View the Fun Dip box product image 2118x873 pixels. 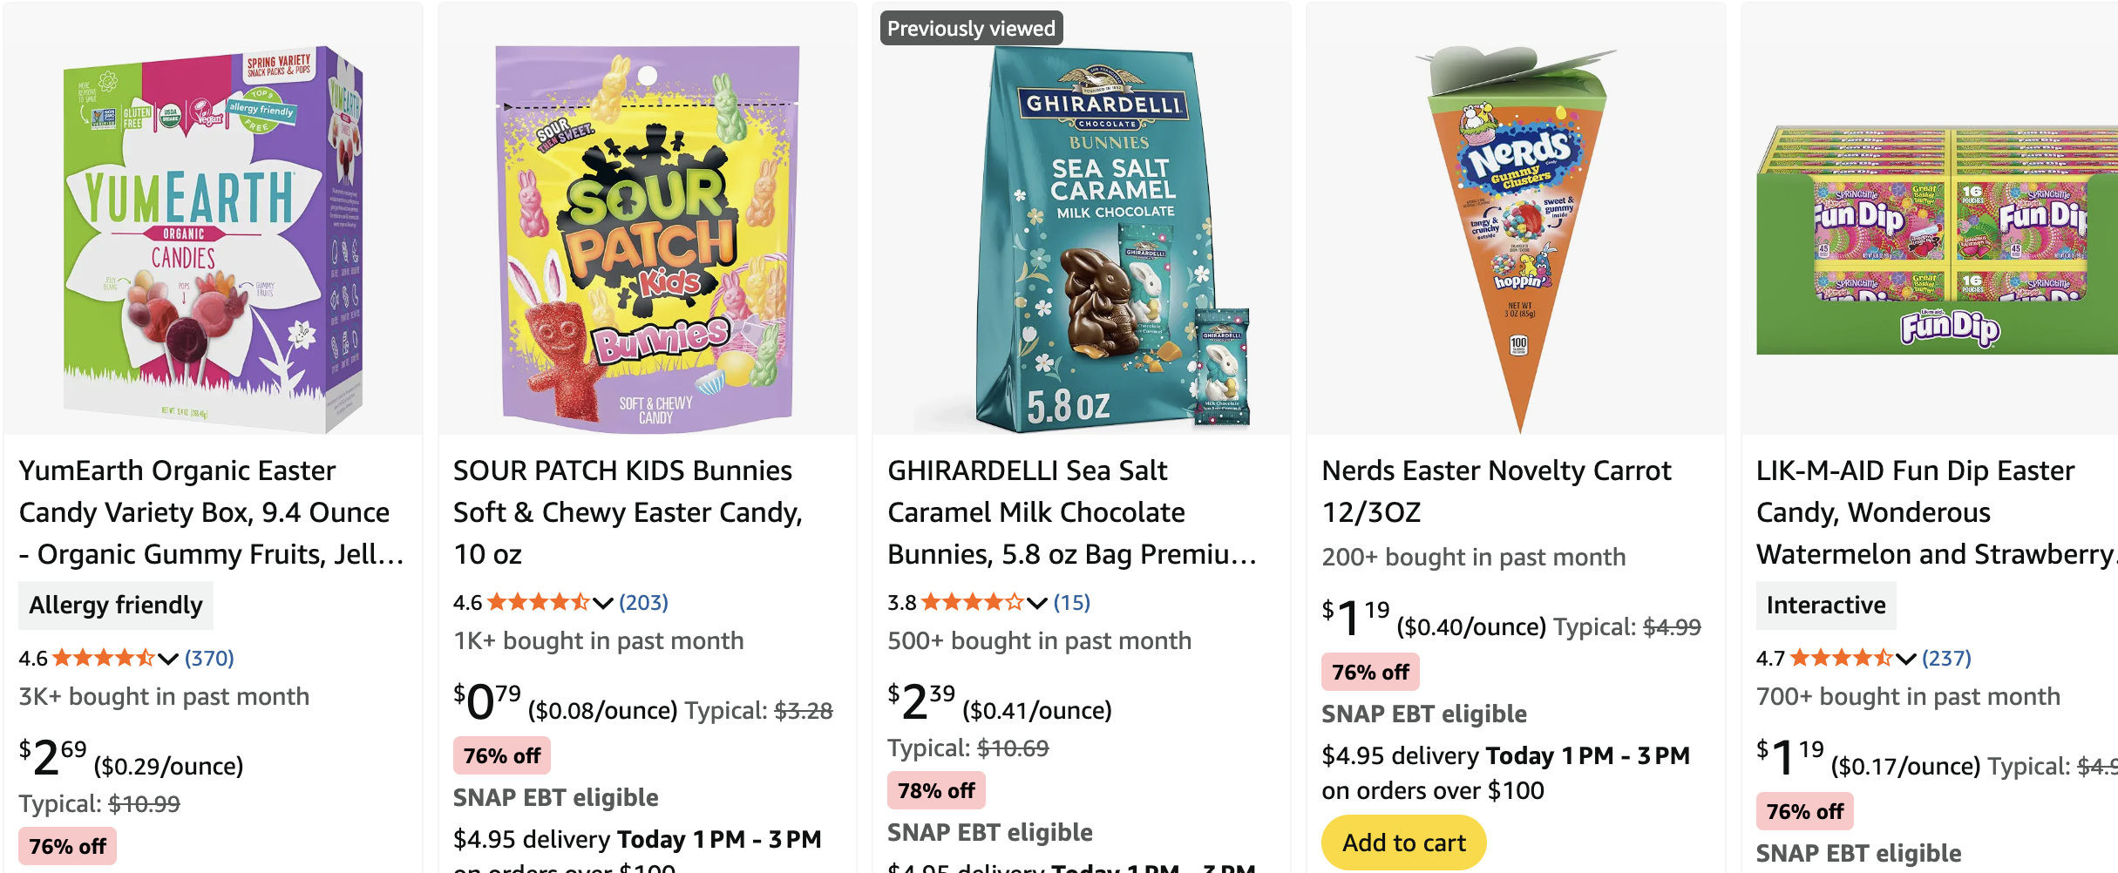[x=1937, y=240]
